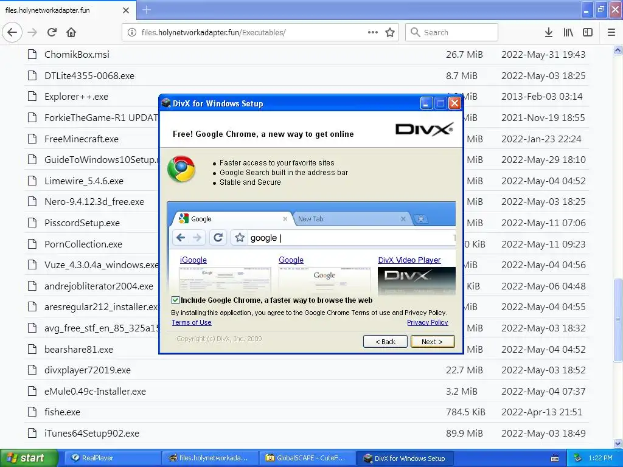Open Explorer++.exe file link
This screenshot has width=623, height=467.
[x=76, y=97]
